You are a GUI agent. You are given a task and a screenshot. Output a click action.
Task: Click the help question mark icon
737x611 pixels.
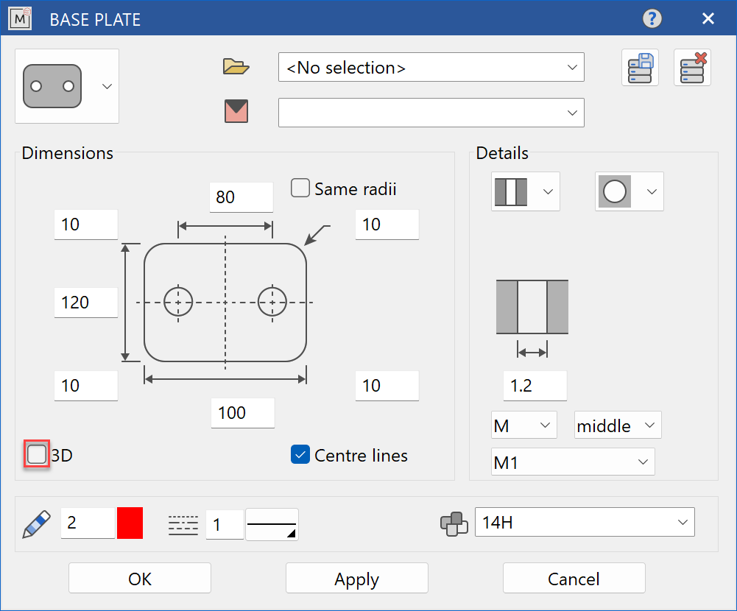652,19
